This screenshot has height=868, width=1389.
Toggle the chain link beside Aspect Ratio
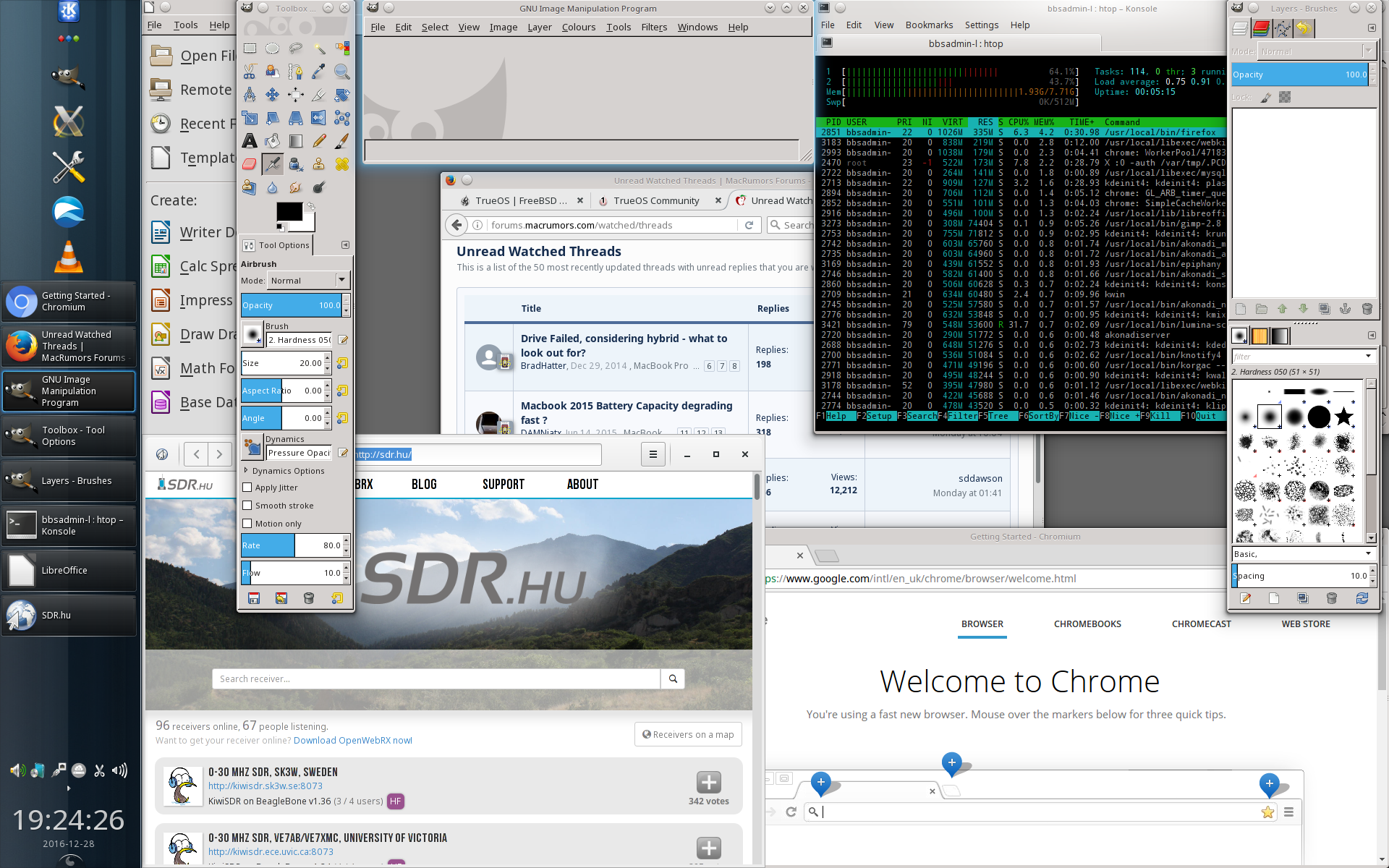[342, 391]
